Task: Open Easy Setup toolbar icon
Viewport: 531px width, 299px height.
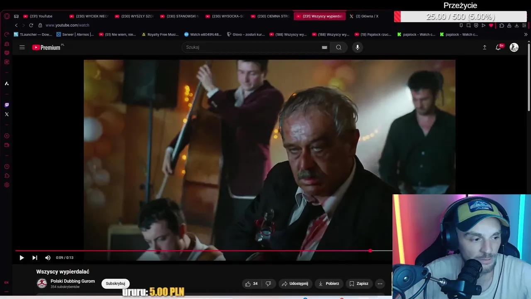Action: tap(524, 25)
